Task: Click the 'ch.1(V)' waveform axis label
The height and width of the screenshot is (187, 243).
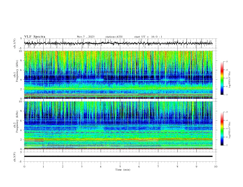Action: pos(15,43)
